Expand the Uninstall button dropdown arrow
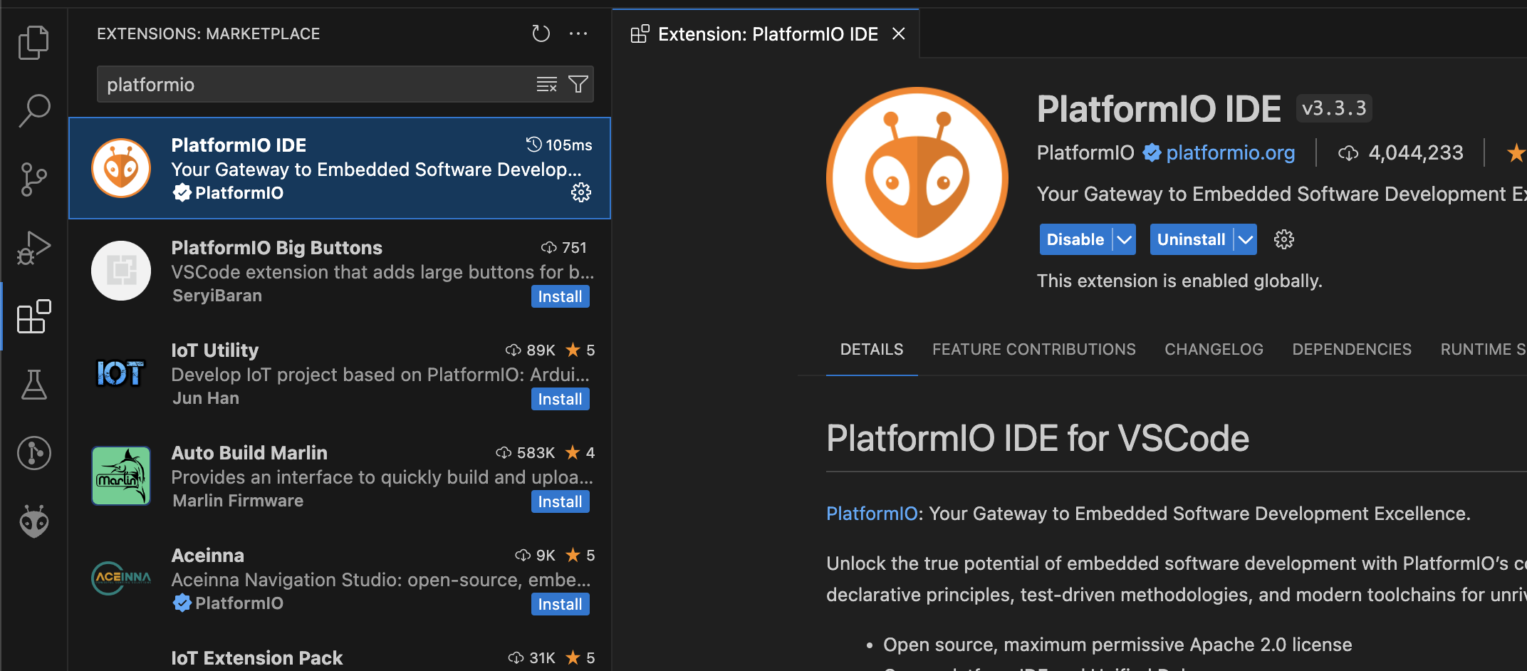The image size is (1527, 671). point(1246,239)
